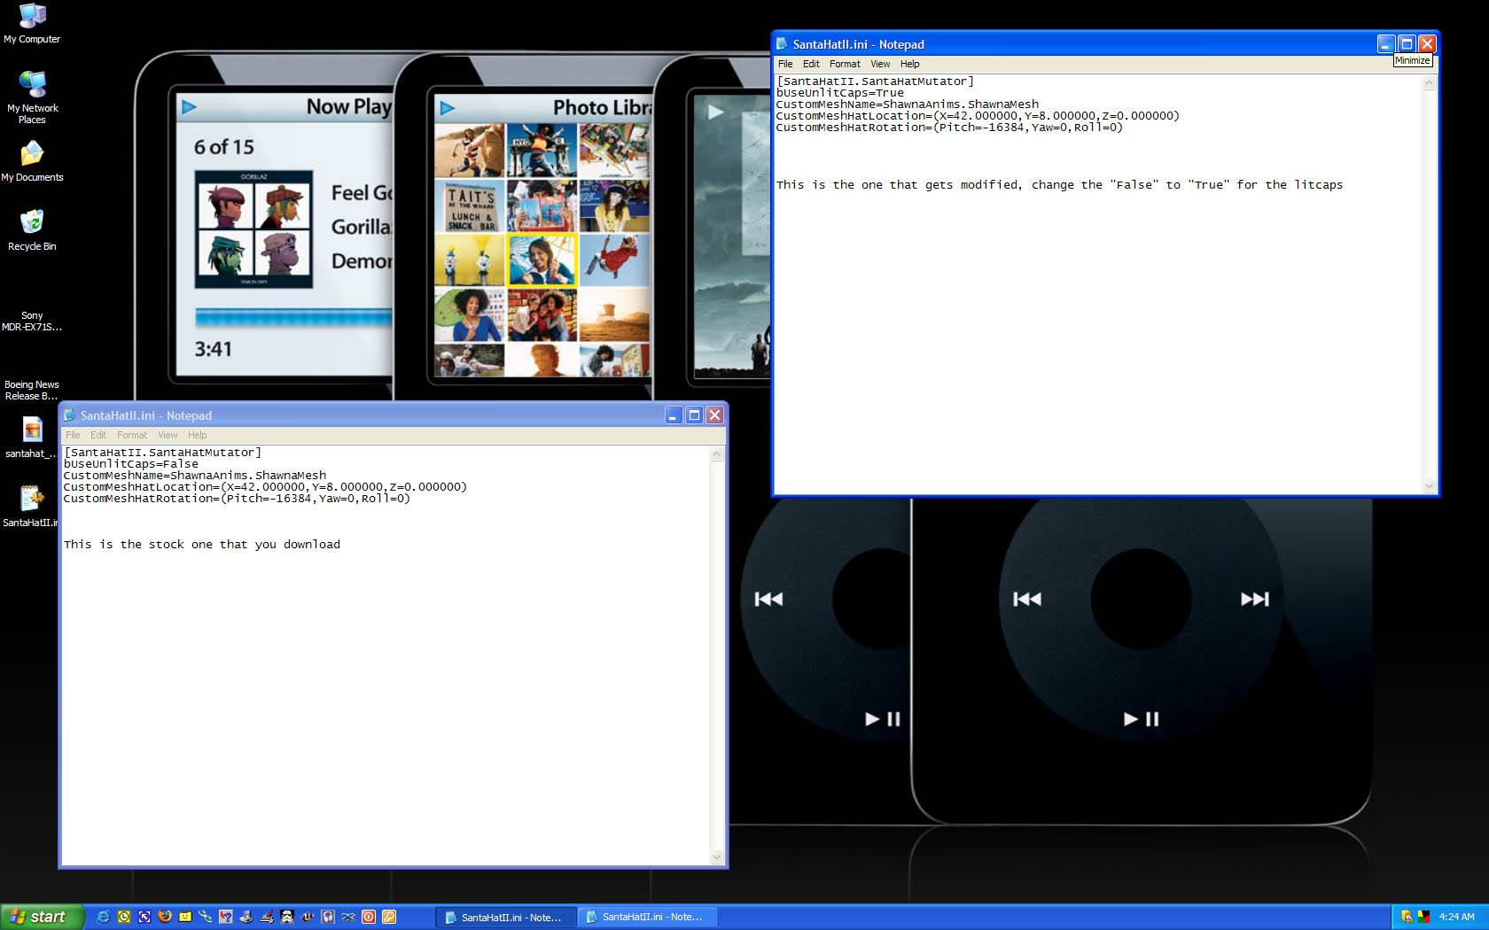This screenshot has height=930, width=1489.
Task: Open the My Documents desktop folder
Action: click(32, 161)
